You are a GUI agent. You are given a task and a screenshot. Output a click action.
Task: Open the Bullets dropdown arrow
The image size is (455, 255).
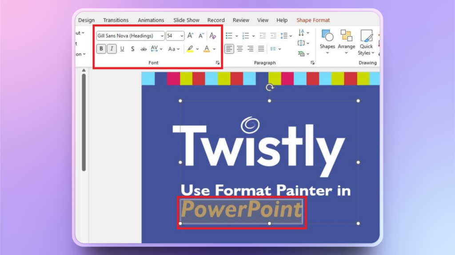tap(236, 36)
